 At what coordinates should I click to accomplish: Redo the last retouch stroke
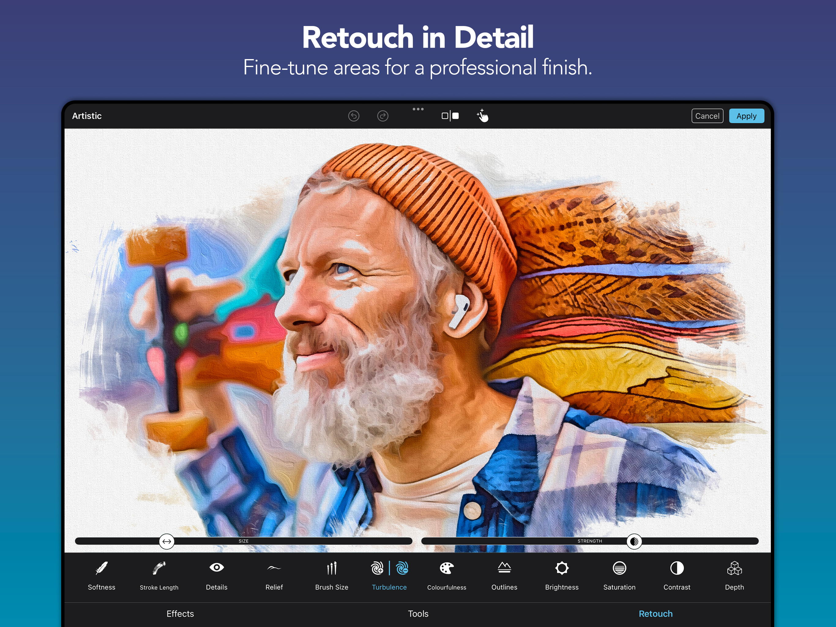tap(383, 116)
